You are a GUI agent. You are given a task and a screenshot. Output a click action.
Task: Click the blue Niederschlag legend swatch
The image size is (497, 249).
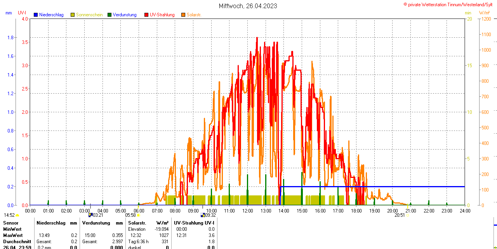pyautogui.click(x=36, y=15)
